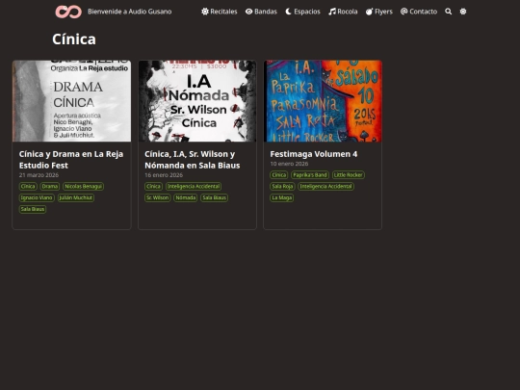
Task: Go to the Bandas section
Action: pyautogui.click(x=261, y=12)
